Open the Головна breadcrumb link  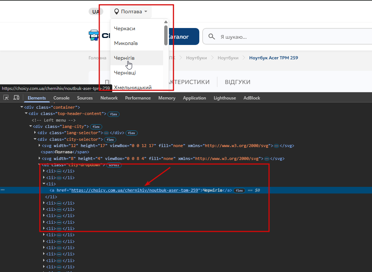97,58
